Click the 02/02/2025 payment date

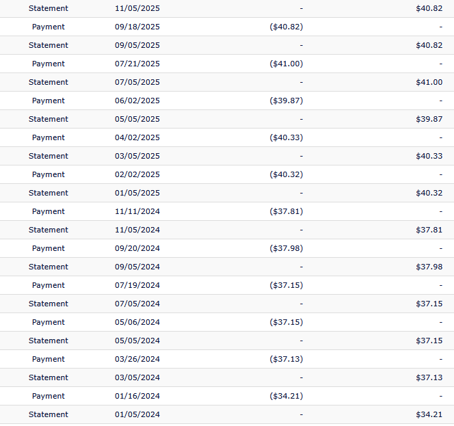point(137,174)
